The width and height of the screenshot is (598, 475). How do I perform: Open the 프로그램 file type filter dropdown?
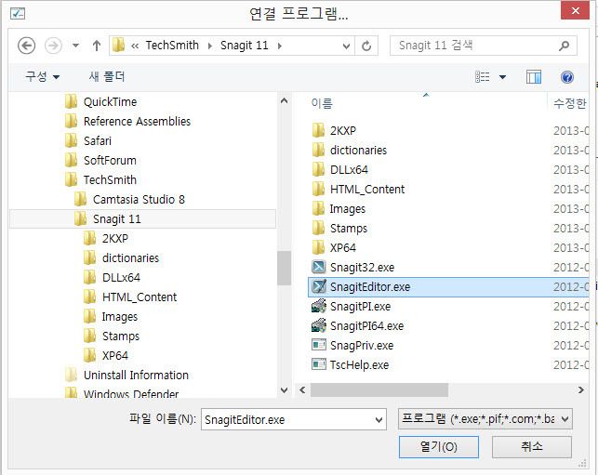click(x=485, y=419)
